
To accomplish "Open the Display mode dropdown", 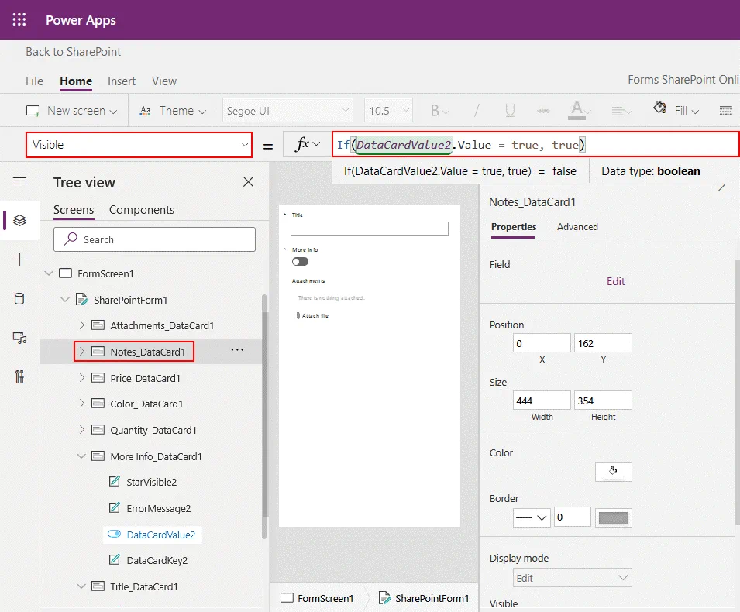I will 572,578.
